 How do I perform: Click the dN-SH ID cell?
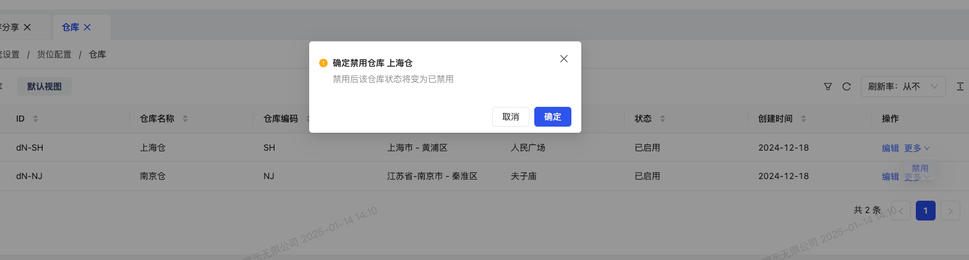[30, 148]
